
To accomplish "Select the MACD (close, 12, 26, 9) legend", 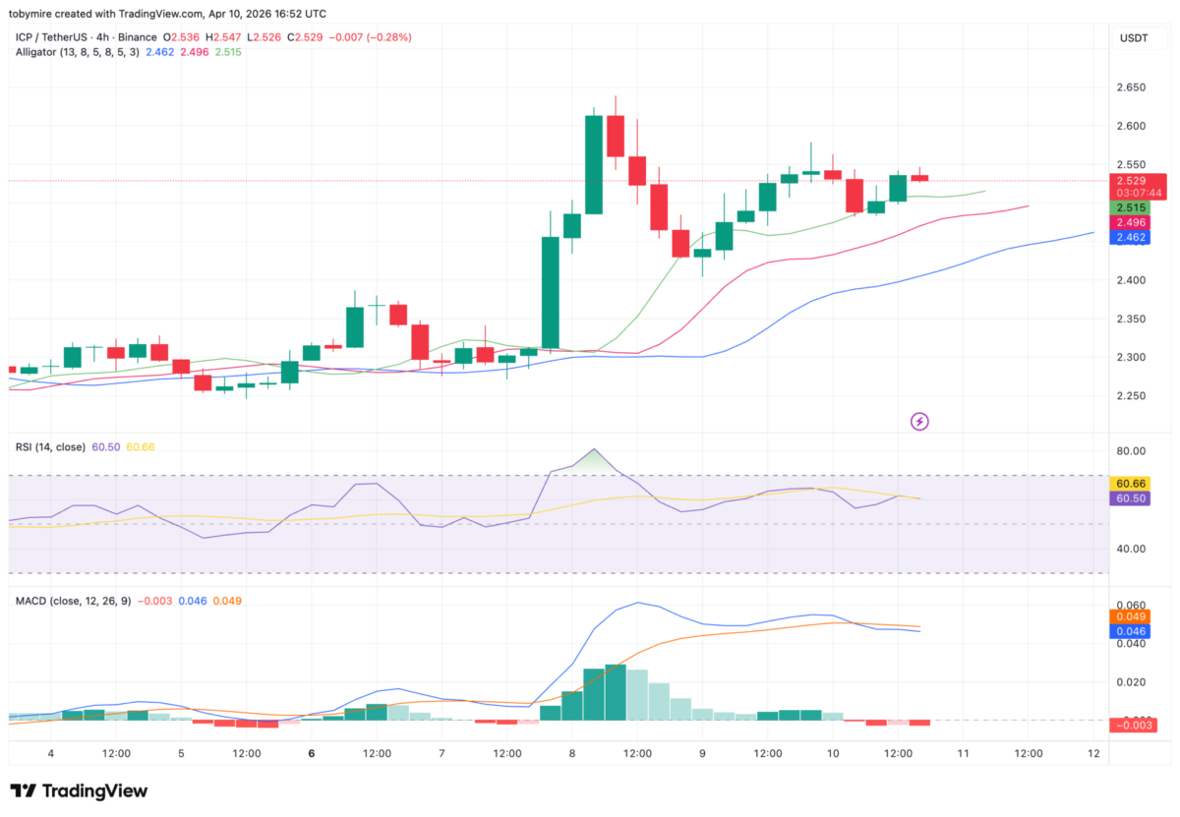I will (71, 601).
